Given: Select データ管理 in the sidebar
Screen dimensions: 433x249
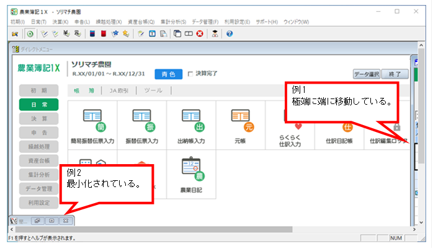Looking at the screenshot, I should pyautogui.click(x=38, y=189).
